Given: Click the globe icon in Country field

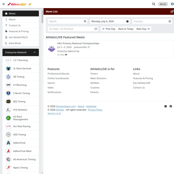Looking at the screenshot, I should 170,21.
